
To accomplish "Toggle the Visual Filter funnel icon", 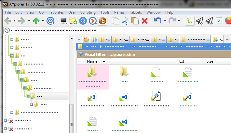I will coord(80,54).
